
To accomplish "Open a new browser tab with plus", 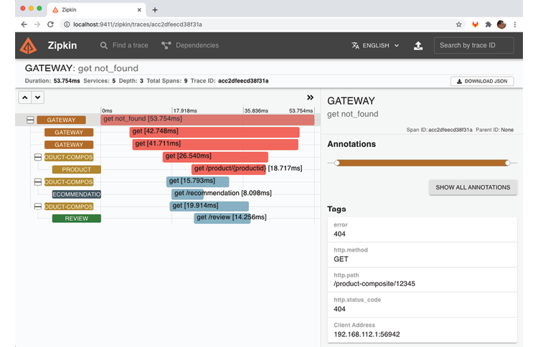I will 155,10.
